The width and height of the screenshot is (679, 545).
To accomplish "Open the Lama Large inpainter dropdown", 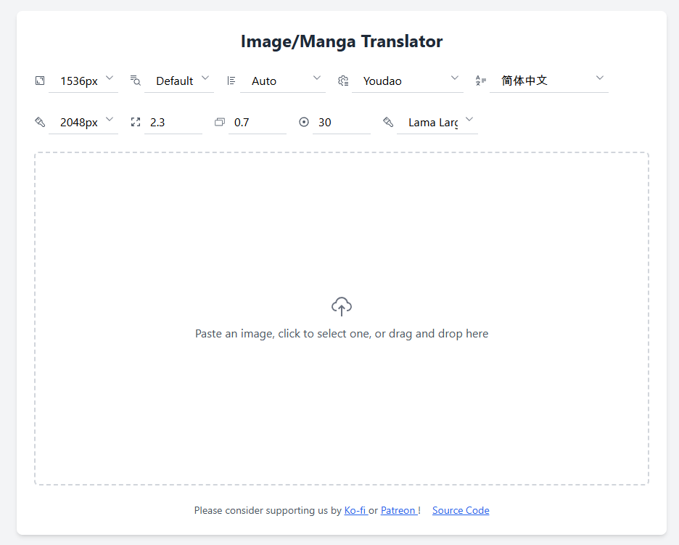I will [x=437, y=123].
